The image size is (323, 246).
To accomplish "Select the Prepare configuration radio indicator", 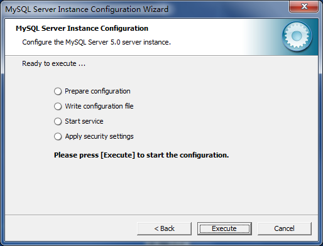I will [x=58, y=92].
